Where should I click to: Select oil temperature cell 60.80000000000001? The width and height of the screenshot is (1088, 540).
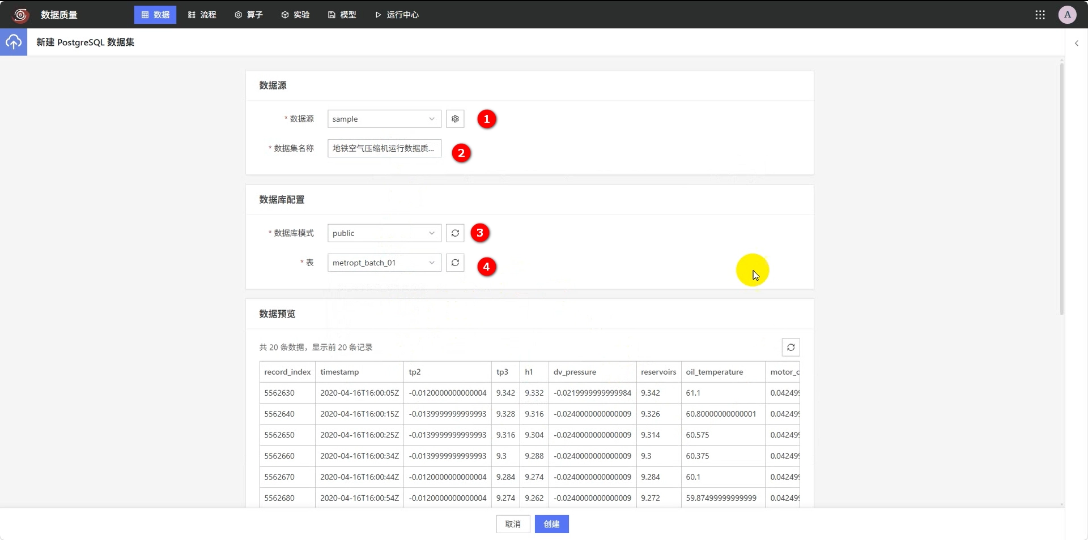point(723,414)
